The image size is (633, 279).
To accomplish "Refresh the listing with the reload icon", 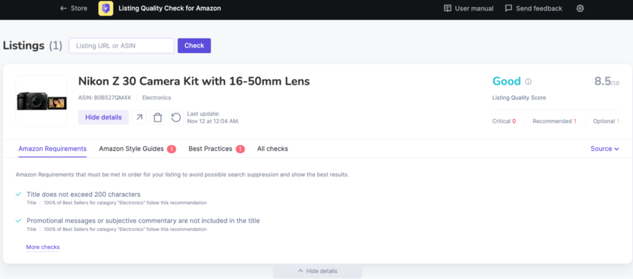I will pyautogui.click(x=176, y=117).
